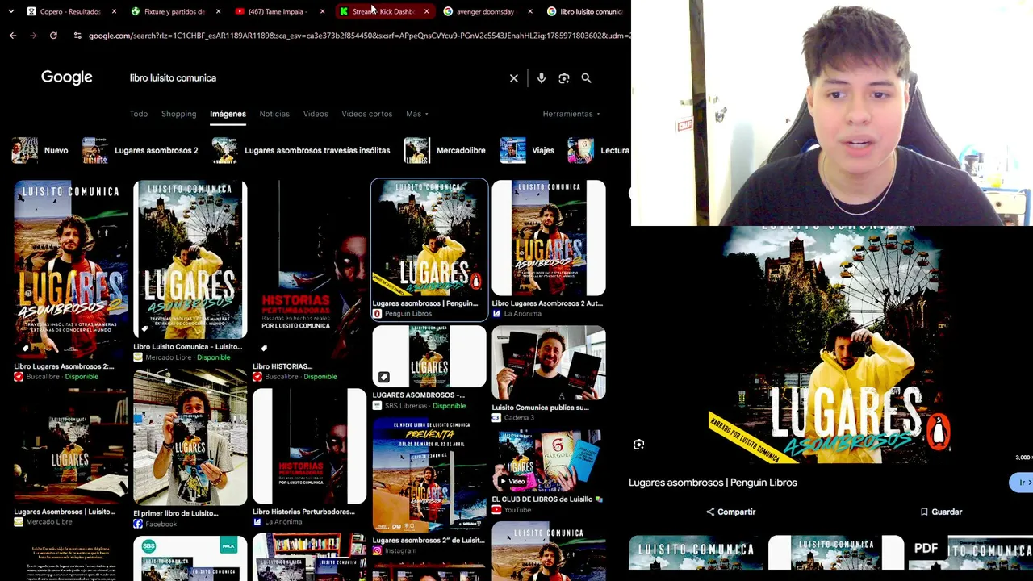Select the Videos cortos search tab
This screenshot has height=581, width=1033.
click(366, 114)
